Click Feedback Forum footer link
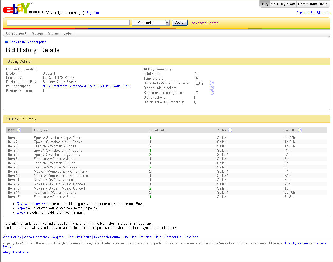Viewport: 333px width, 262px height. (x=107, y=237)
